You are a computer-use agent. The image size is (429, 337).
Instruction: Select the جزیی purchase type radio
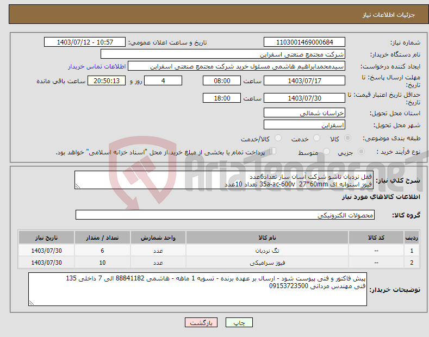click(361, 152)
